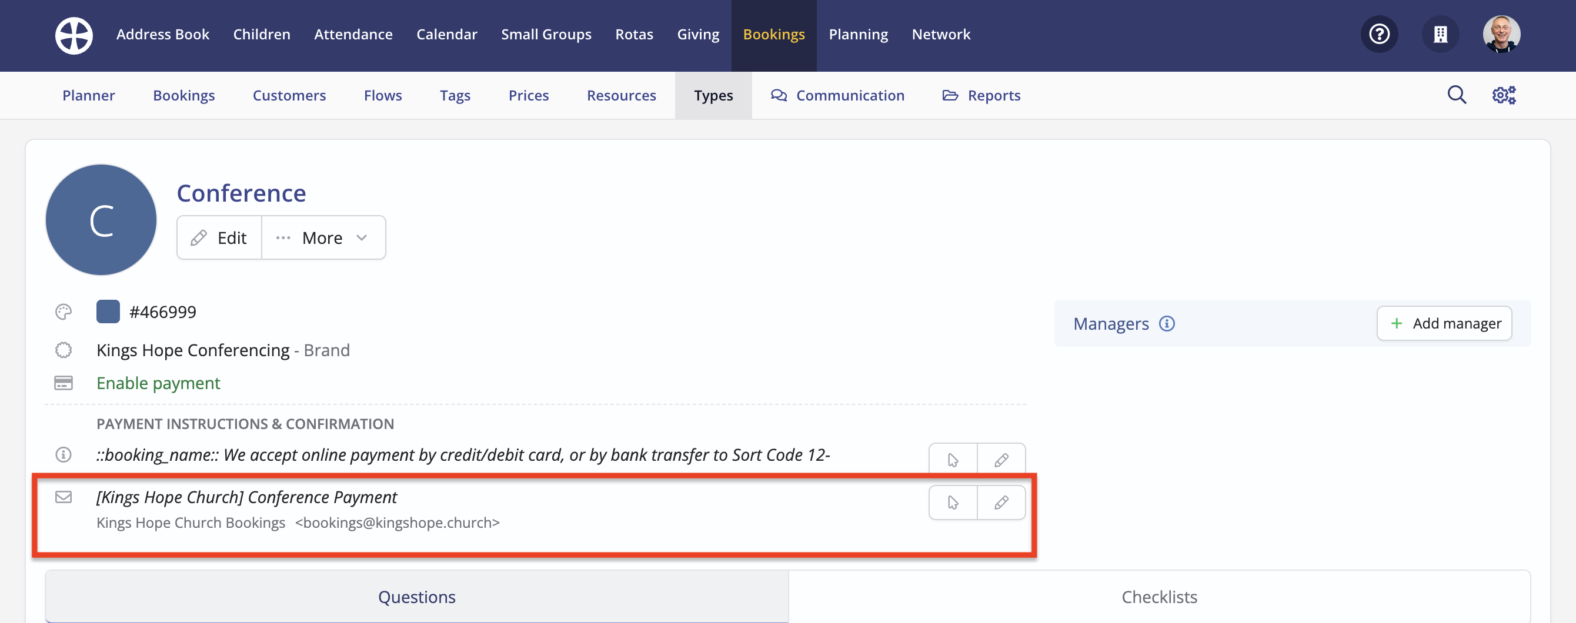Click the Managers info icon
The height and width of the screenshot is (623, 1576).
1167,323
